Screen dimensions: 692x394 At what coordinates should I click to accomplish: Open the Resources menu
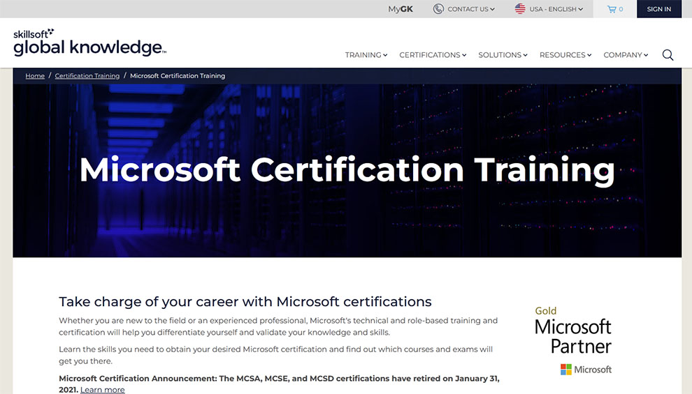565,55
